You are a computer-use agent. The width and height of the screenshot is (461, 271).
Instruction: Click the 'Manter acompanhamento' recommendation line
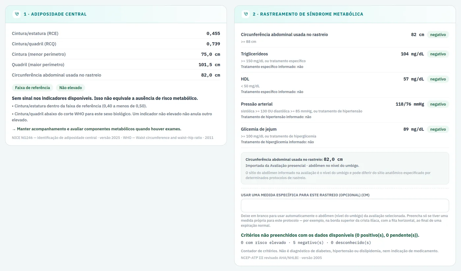[x=96, y=129]
